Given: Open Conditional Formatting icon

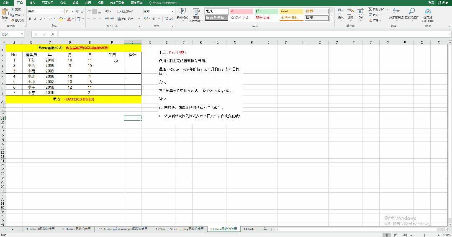Looking at the screenshot, I should [x=182, y=12].
